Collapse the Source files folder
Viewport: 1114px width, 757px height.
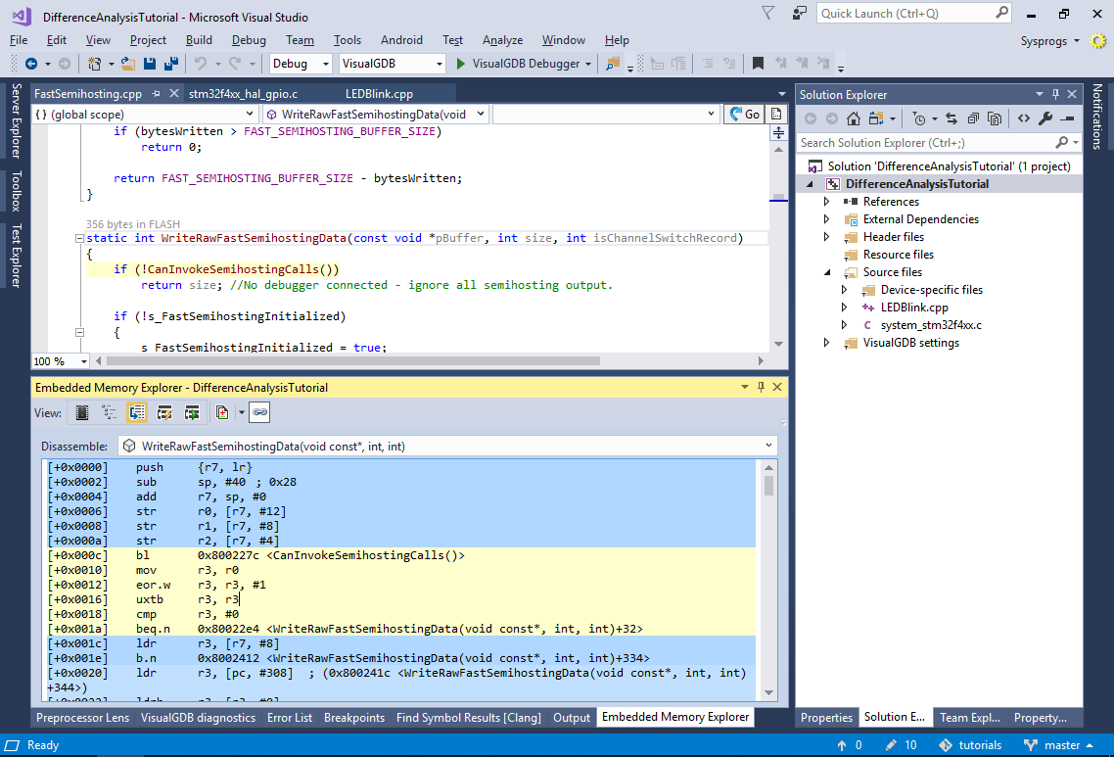827,272
